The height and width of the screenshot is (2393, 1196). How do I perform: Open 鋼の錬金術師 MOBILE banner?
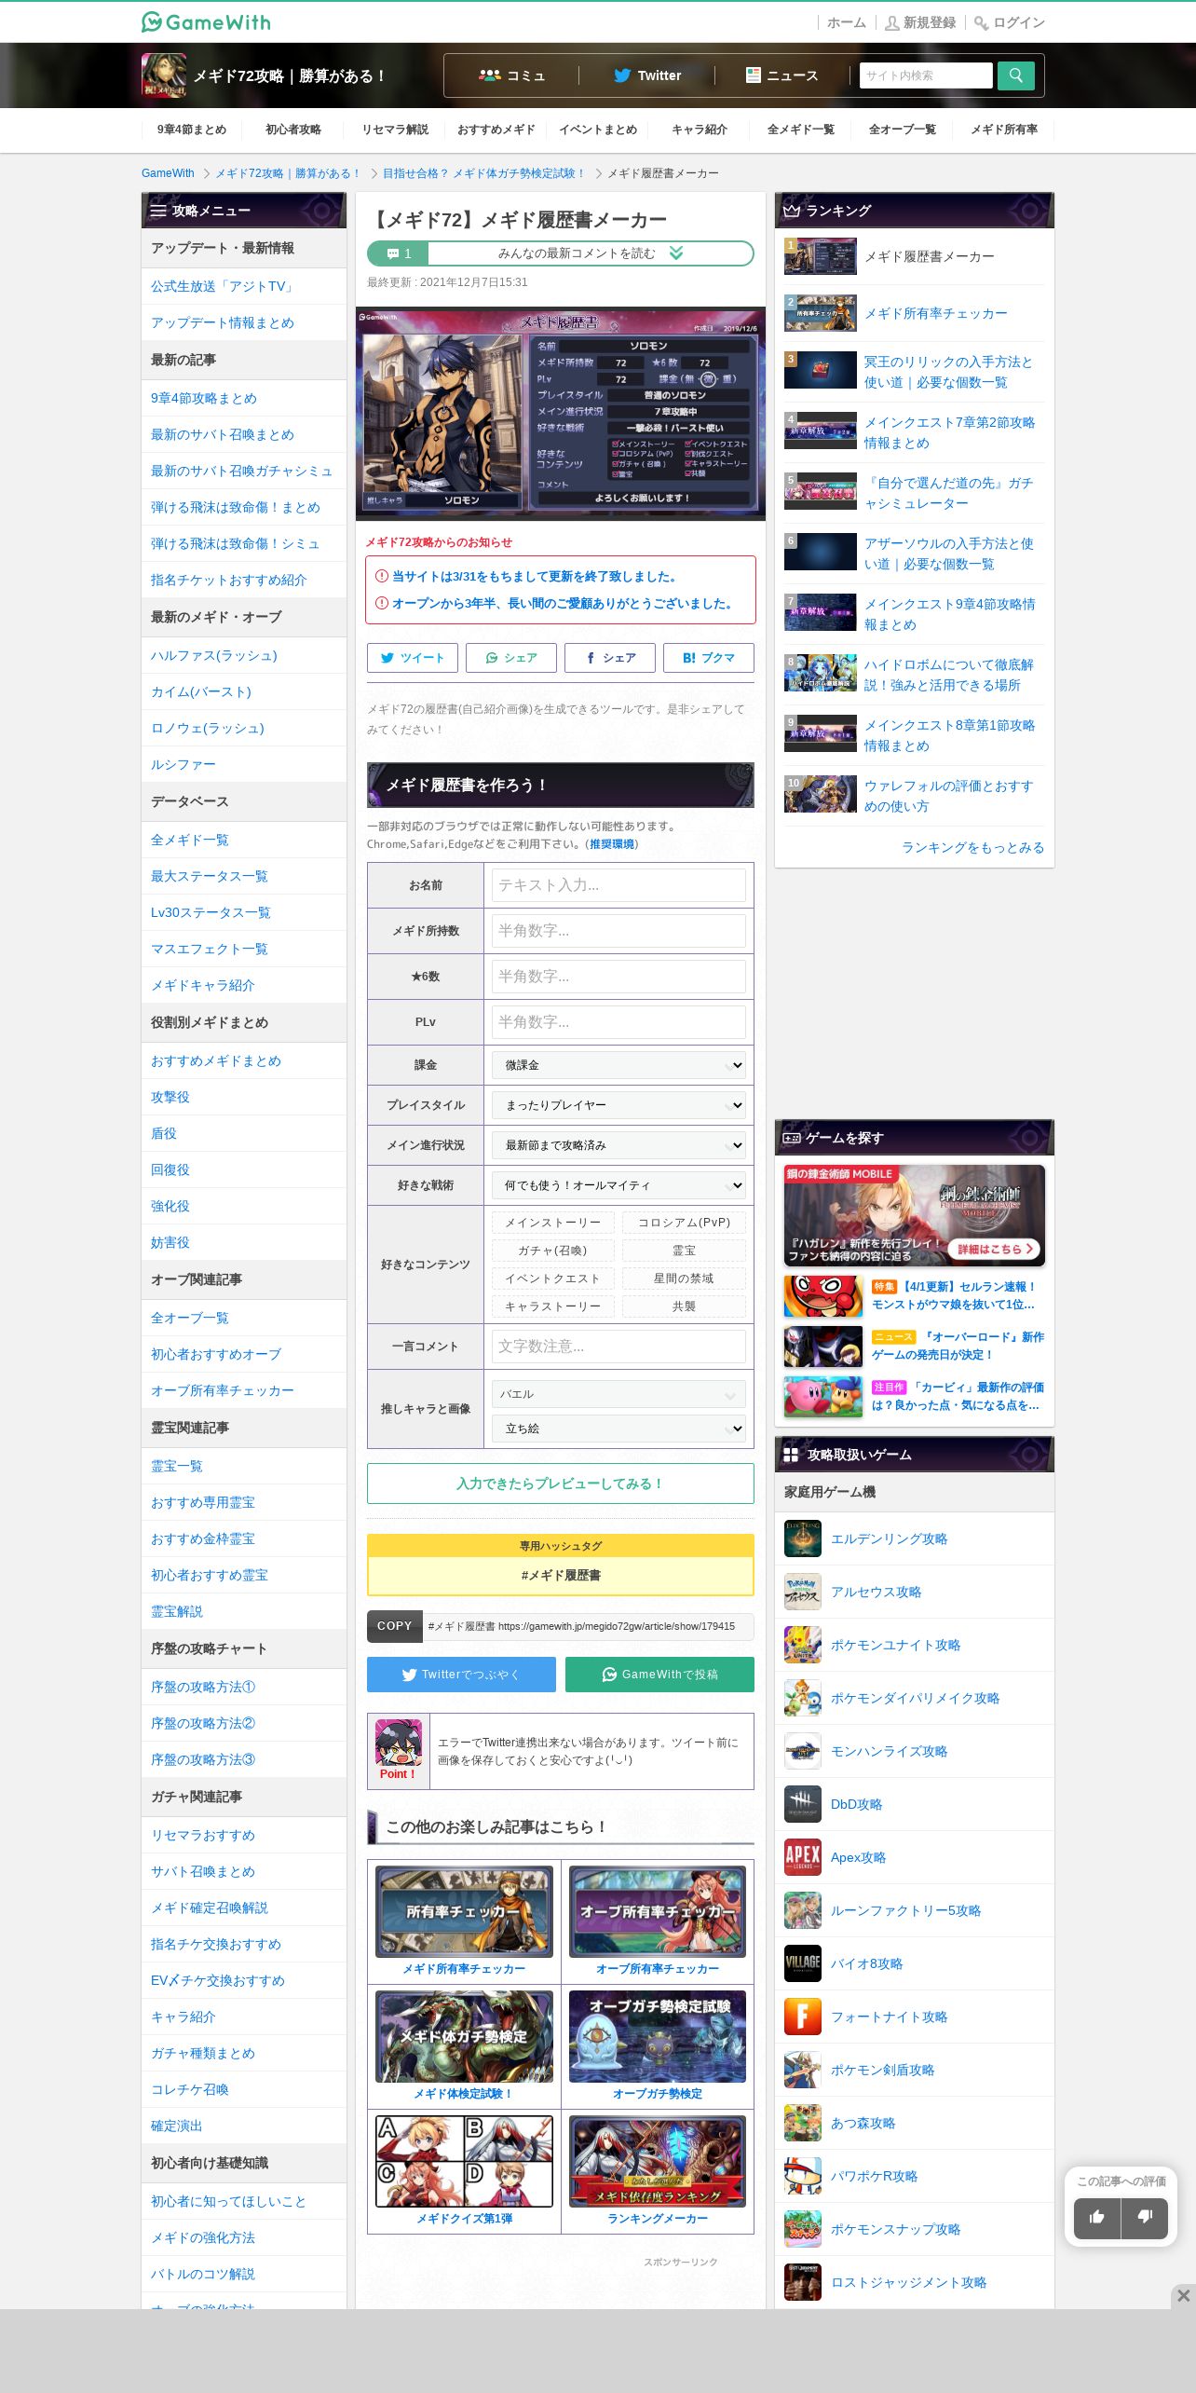point(915,1215)
